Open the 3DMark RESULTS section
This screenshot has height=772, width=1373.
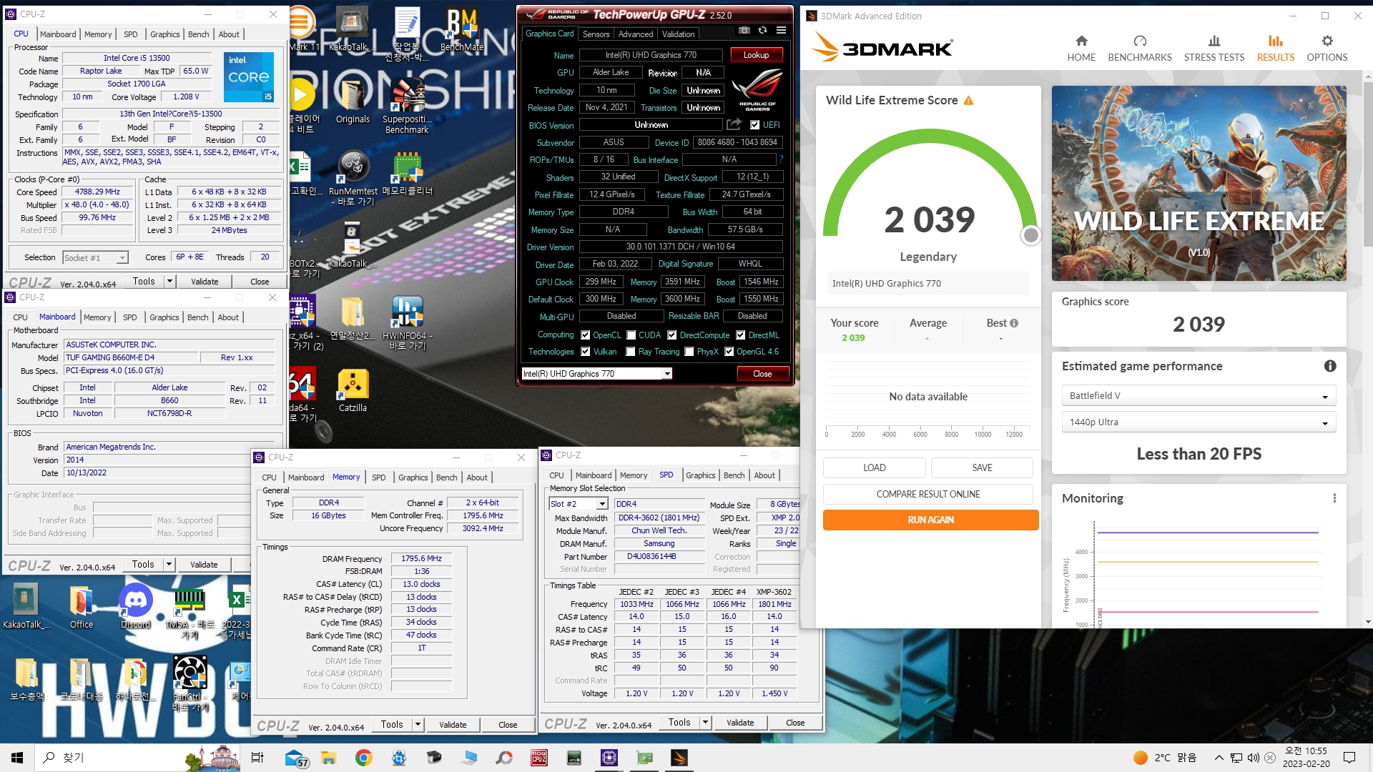pyautogui.click(x=1276, y=49)
